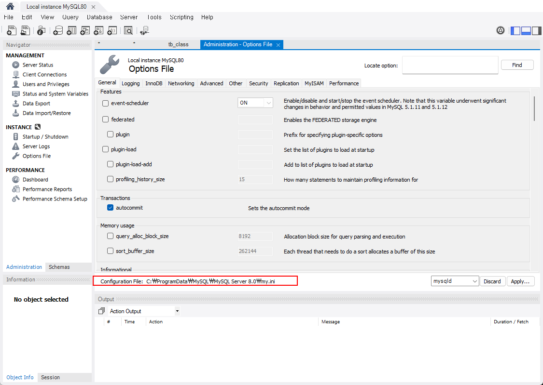Viewport: 543px width, 385px height.
Task: Click the Find button
Action: [x=517, y=65]
